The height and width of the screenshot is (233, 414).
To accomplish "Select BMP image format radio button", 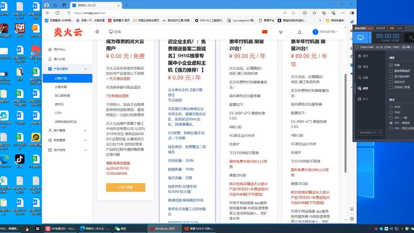I will 391,107.
